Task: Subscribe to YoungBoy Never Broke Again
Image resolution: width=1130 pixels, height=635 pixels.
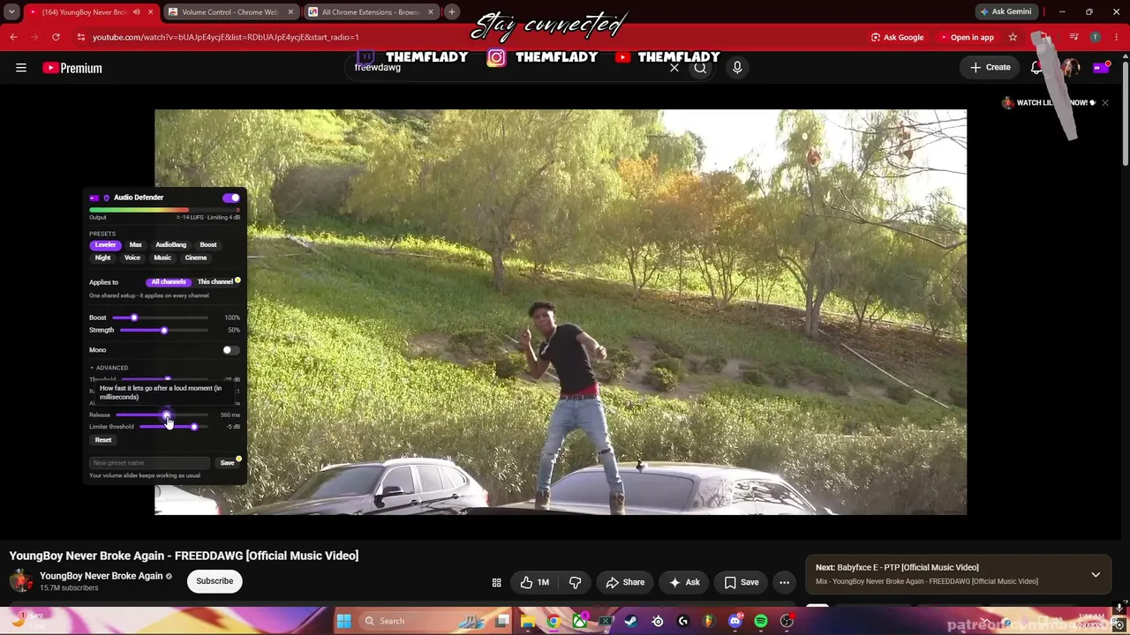Action: click(215, 581)
